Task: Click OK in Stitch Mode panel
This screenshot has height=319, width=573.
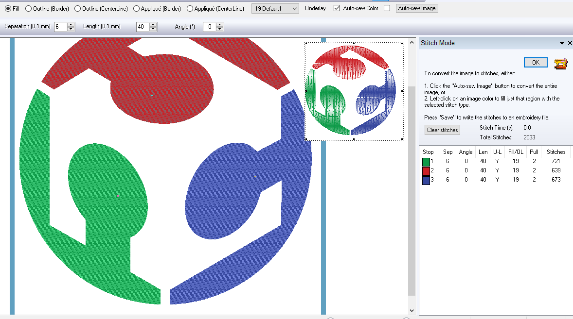Action: tap(536, 62)
